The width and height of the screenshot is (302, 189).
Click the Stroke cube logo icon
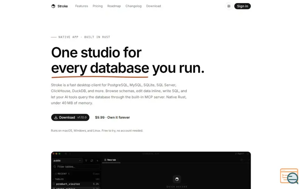53,6
